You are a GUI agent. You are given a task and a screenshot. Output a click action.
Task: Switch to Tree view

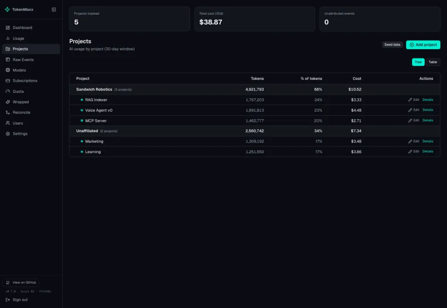(418, 62)
